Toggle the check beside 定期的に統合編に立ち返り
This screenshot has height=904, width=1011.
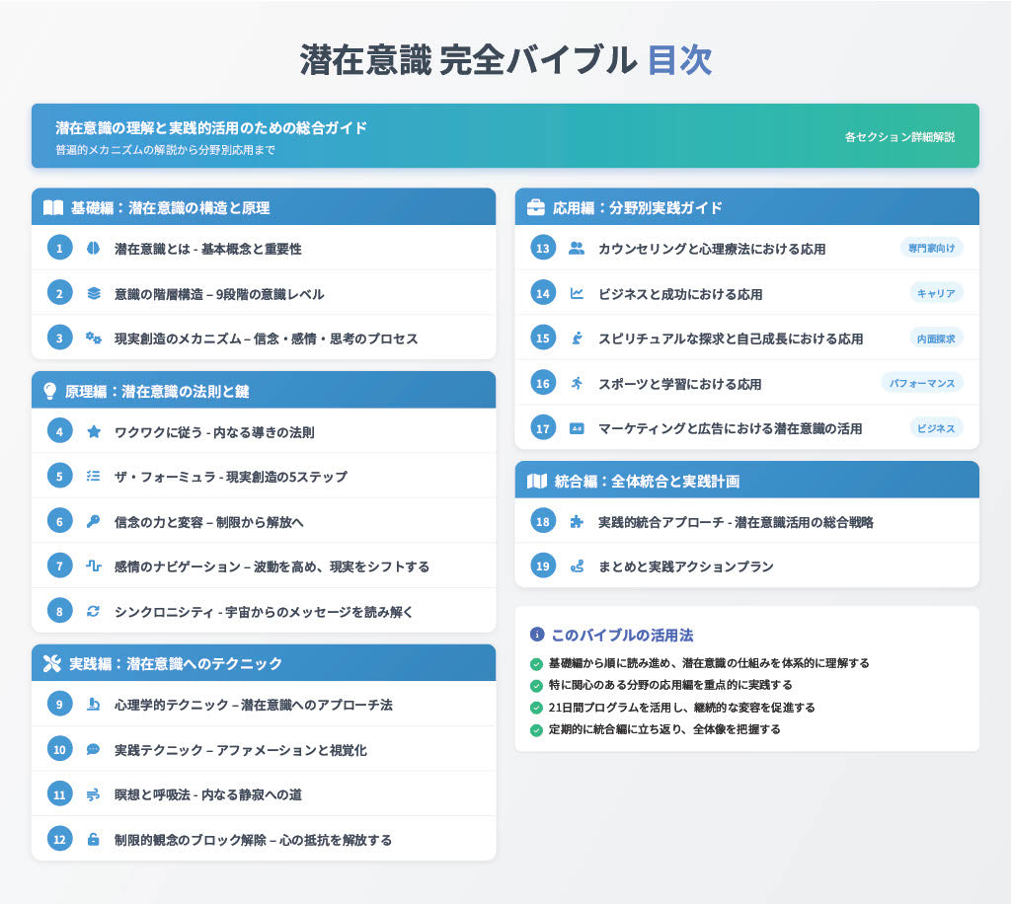click(538, 728)
